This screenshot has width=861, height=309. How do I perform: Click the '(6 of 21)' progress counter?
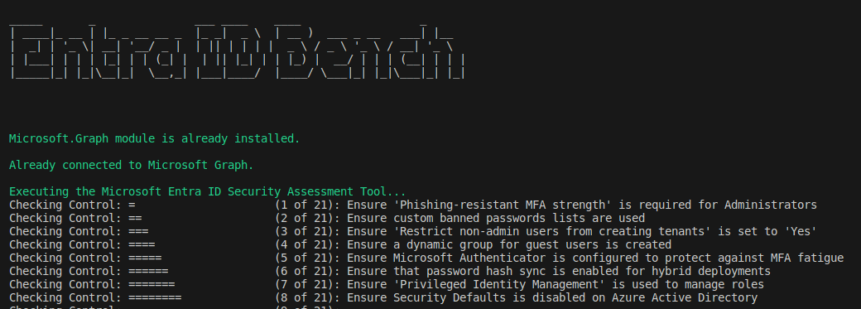pyautogui.click(x=307, y=271)
